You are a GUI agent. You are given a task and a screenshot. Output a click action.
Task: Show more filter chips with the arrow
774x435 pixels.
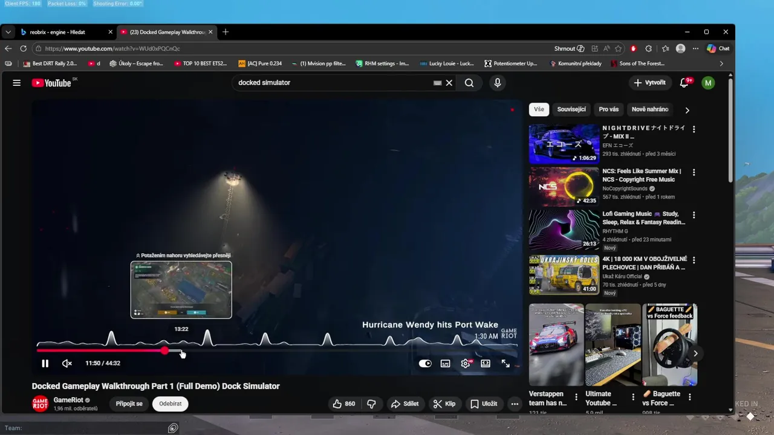687,110
